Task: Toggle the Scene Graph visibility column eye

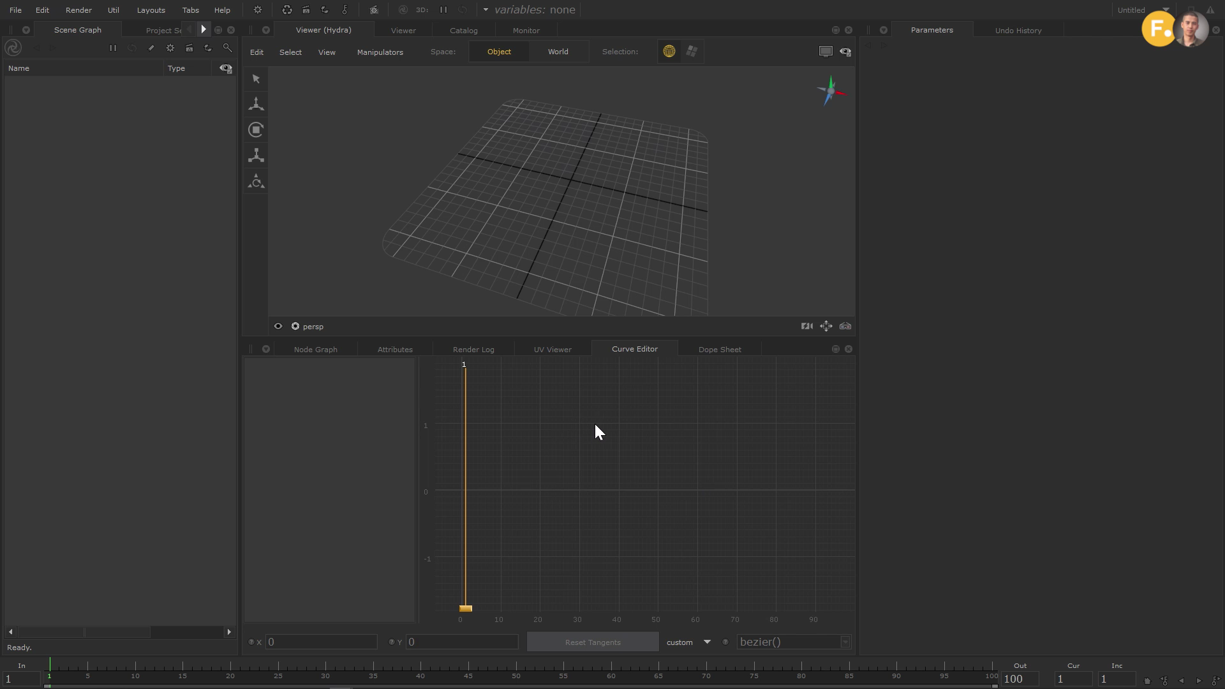Action: pyautogui.click(x=226, y=68)
